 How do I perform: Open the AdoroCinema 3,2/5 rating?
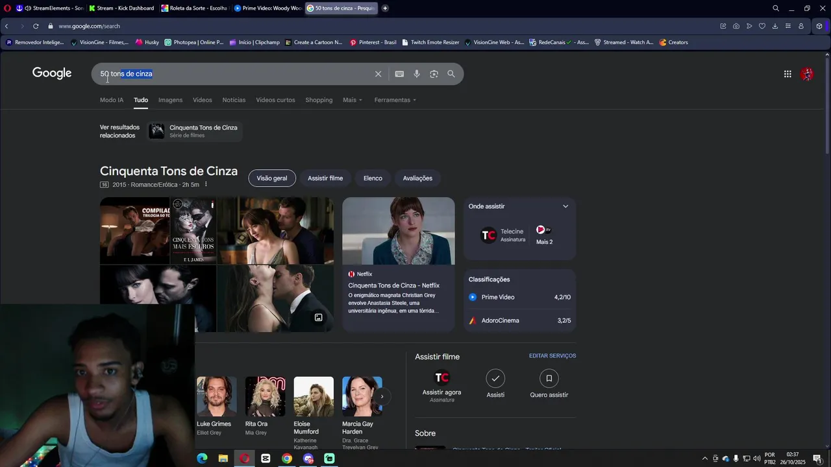(x=519, y=320)
